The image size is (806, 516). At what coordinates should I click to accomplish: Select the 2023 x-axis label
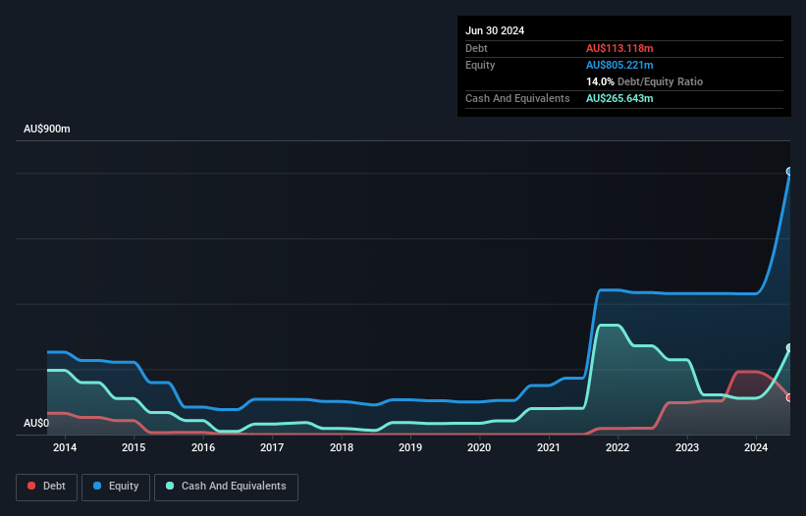click(687, 447)
